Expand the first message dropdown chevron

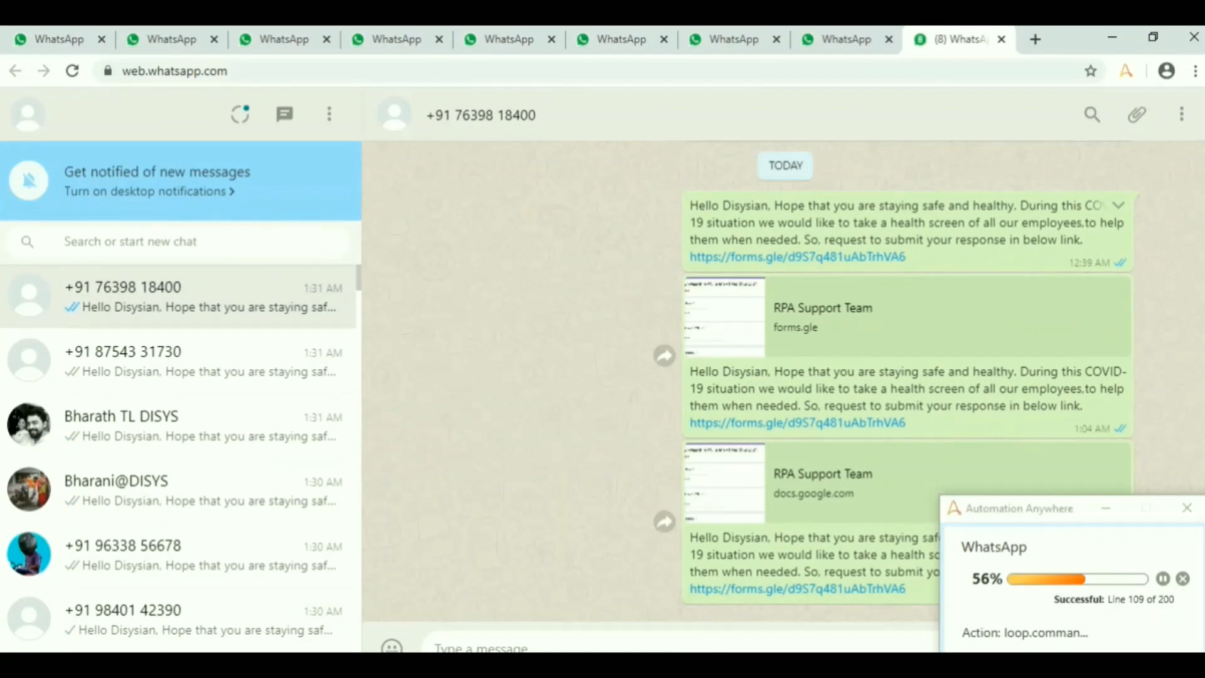coord(1118,205)
